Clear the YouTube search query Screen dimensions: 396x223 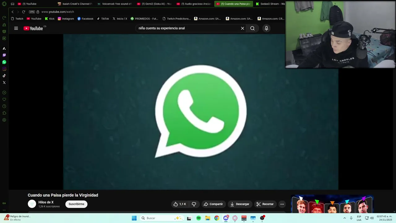[x=243, y=28]
